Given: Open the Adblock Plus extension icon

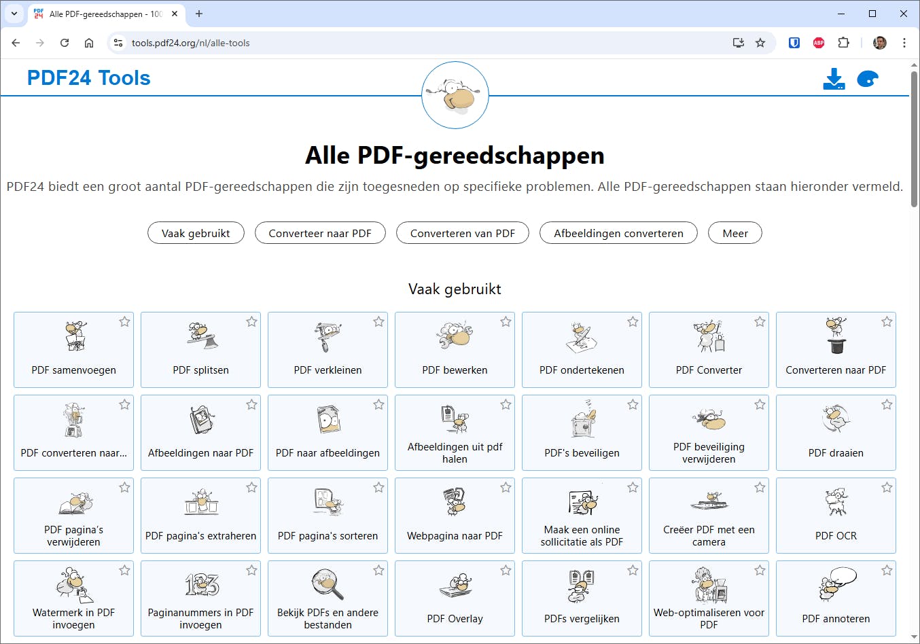Looking at the screenshot, I should click(819, 43).
